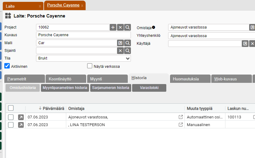Open the Koontinäyttö tab
Viewport: 255px width, 158px height.
tap(66, 79)
